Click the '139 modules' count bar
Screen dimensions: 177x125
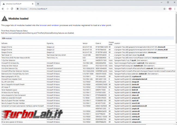[x=87, y=38]
